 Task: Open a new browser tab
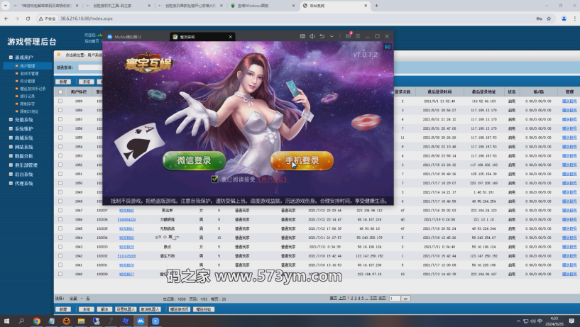pos(376,6)
